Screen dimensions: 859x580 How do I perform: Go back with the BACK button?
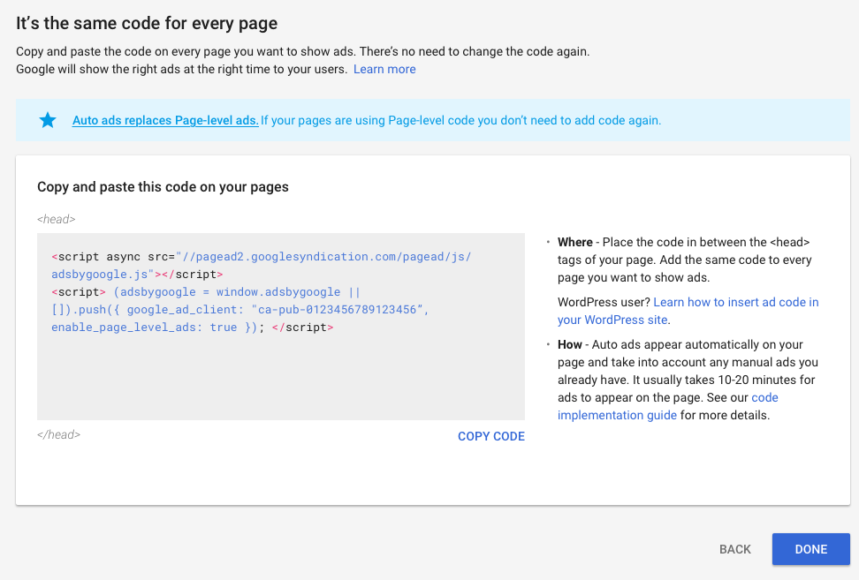pos(734,549)
